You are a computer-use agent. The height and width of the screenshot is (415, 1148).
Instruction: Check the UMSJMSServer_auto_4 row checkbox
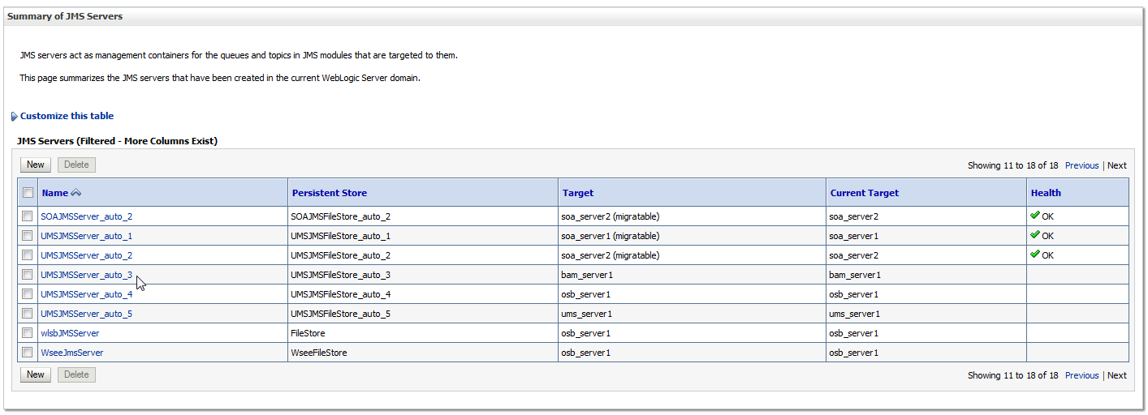click(28, 294)
